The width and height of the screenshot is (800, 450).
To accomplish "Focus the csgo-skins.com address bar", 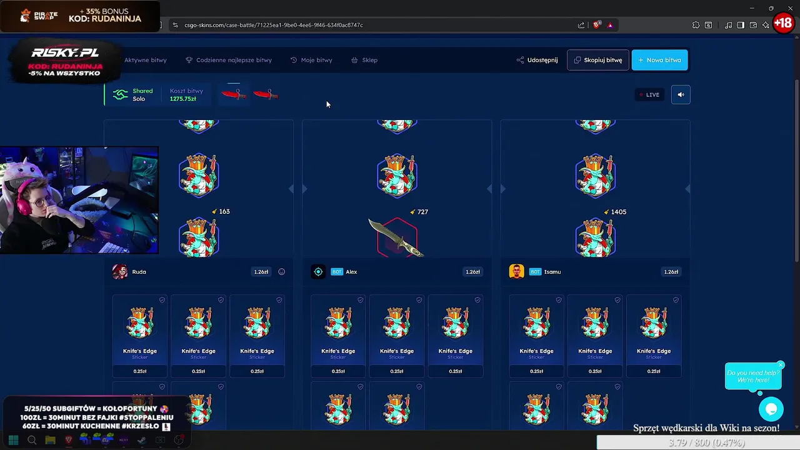I will 375,25.
